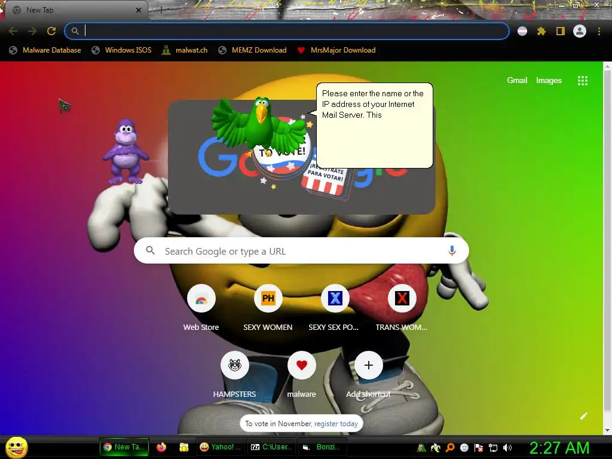
Task: Open the blue X shortcut tile
Action: pos(335,299)
